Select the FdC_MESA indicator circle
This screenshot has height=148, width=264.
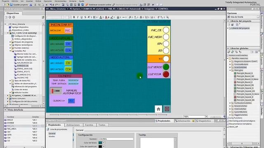pos(166,37)
